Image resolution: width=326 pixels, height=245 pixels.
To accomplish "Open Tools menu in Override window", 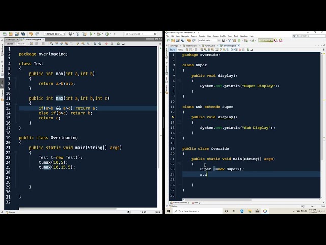I will (x=236, y=36).
